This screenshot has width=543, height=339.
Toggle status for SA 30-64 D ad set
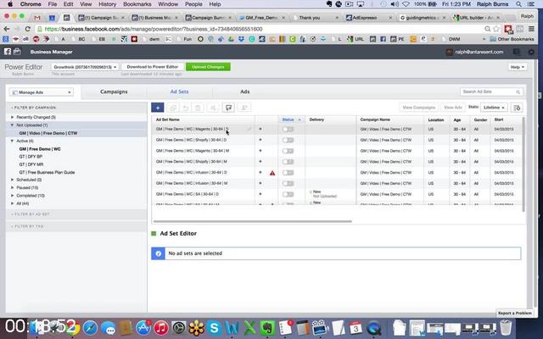tap(288, 194)
